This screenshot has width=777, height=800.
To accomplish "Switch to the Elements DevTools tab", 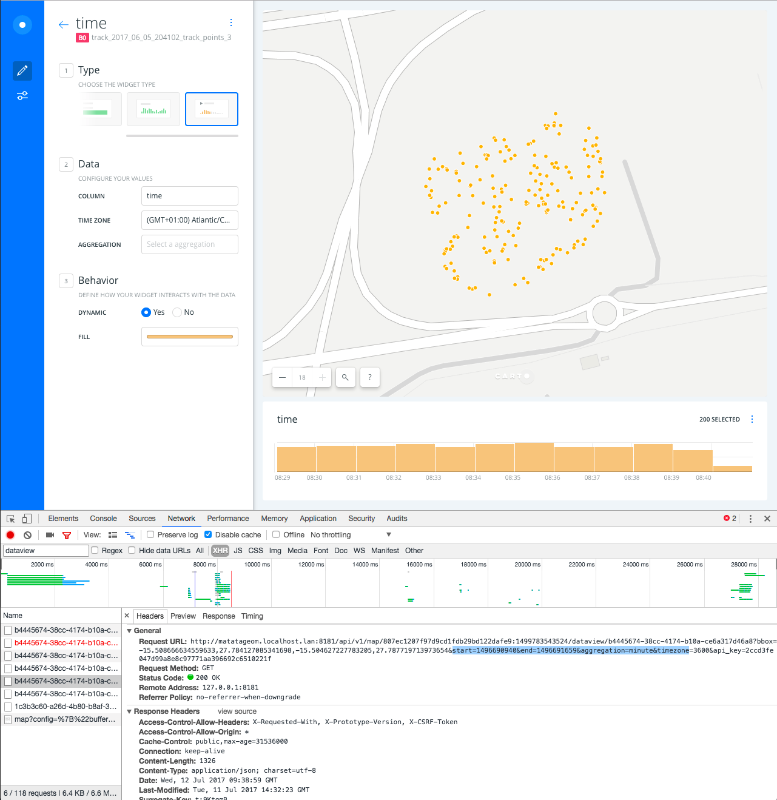I will 63,519.
